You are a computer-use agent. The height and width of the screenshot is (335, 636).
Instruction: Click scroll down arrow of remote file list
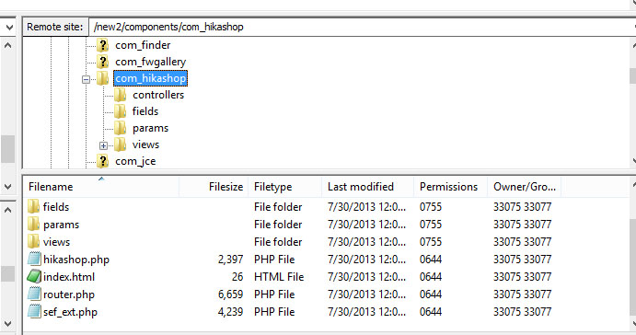[x=633, y=323]
